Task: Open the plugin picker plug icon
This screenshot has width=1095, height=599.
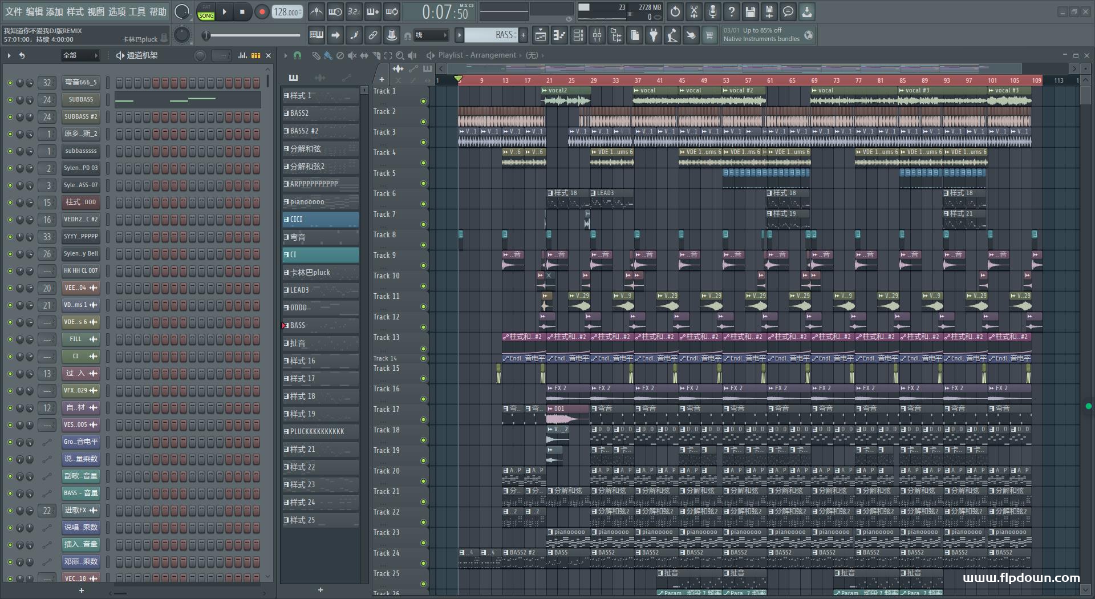Action: (x=654, y=35)
